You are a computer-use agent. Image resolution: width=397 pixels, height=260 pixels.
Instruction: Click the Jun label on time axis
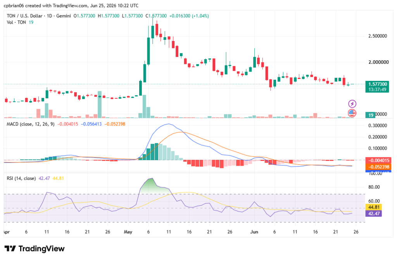click(x=254, y=232)
